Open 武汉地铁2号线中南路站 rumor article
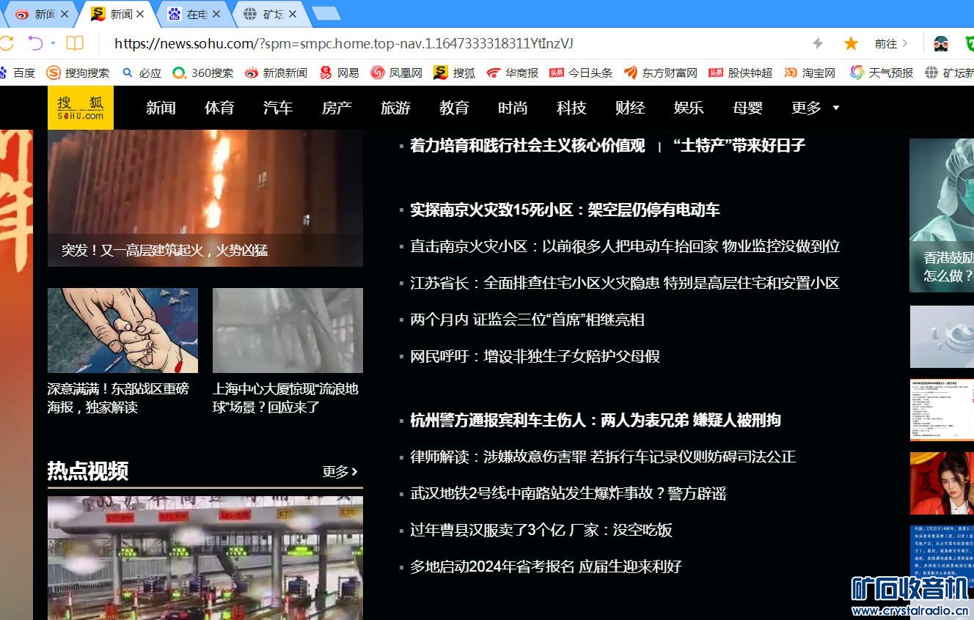This screenshot has height=620, width=974. [568, 493]
